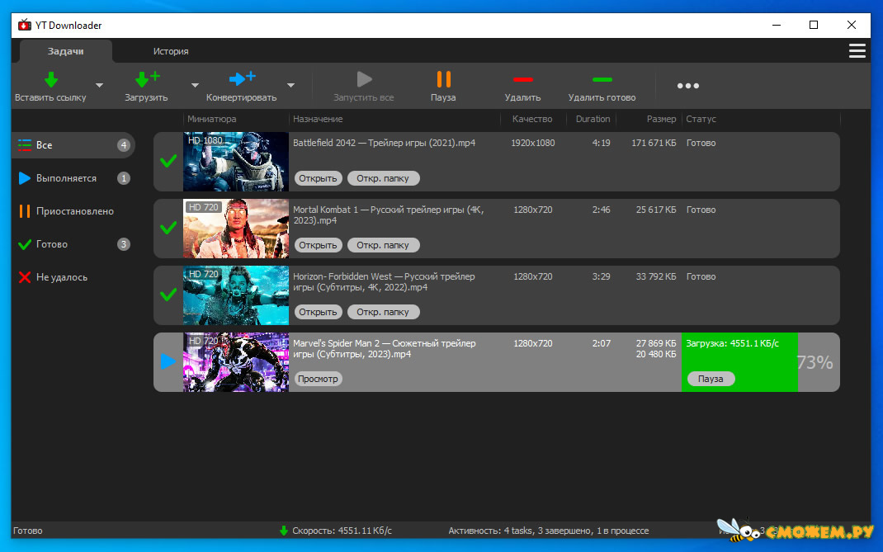Open the Mortal Kombat 1 thumbnail

pyautogui.click(x=236, y=229)
